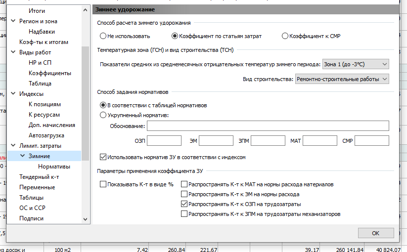Open 'Таблицы' tree item
Viewport: 407px width, 252px height.
pos(31,197)
